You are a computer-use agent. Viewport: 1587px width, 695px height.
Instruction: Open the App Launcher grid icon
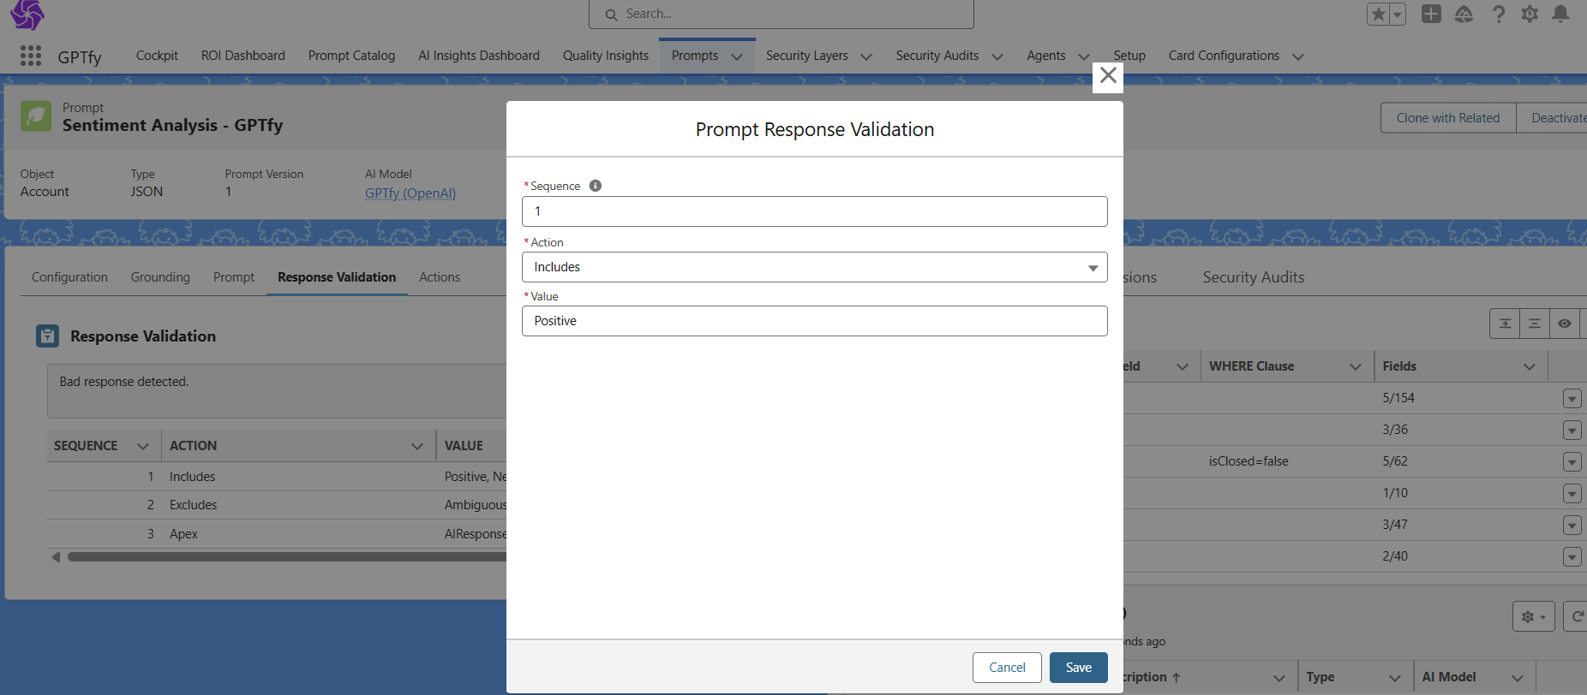(31, 56)
